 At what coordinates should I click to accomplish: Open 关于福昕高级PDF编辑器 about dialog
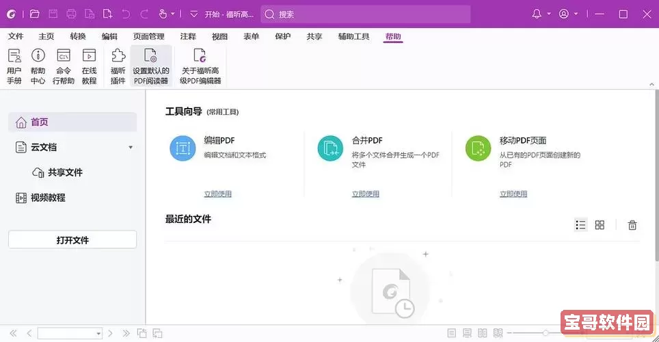pyautogui.click(x=200, y=66)
